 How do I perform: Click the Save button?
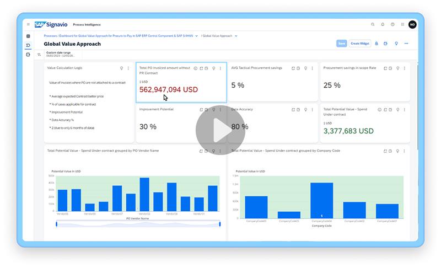pos(341,43)
